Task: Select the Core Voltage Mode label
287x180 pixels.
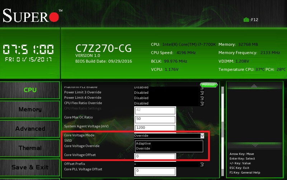Action: tap(79, 135)
